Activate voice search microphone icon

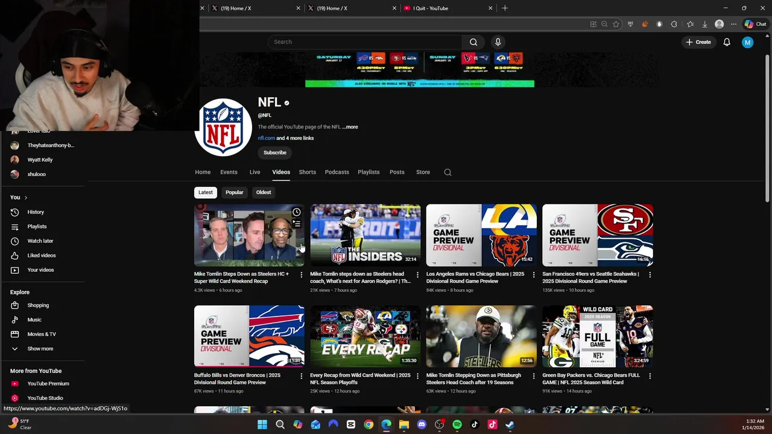(498, 42)
